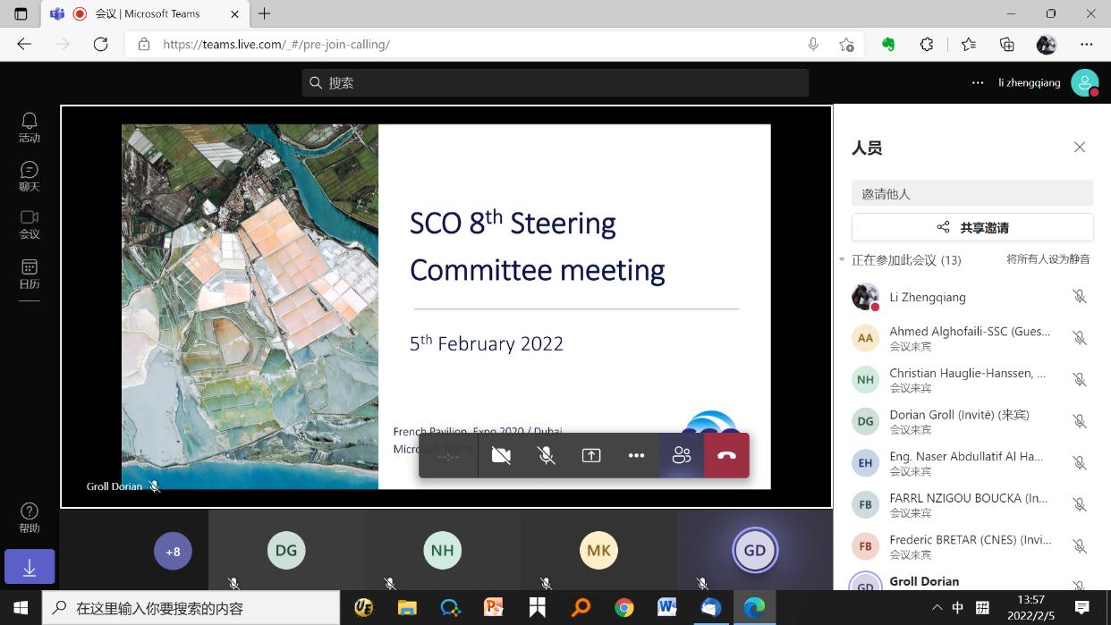Click the mic icon beside Eng. Naser Abdullatif
This screenshot has height=625, width=1111.
1080,463
